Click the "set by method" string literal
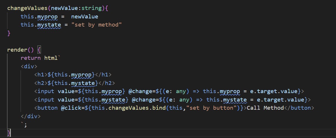The image size is (336, 138). pos(97,25)
